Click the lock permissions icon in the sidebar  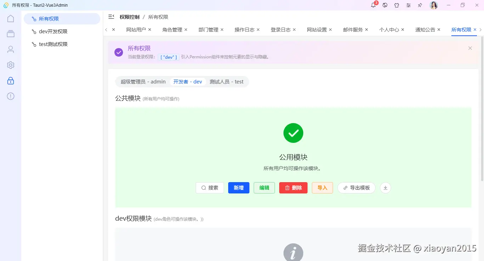[10, 80]
